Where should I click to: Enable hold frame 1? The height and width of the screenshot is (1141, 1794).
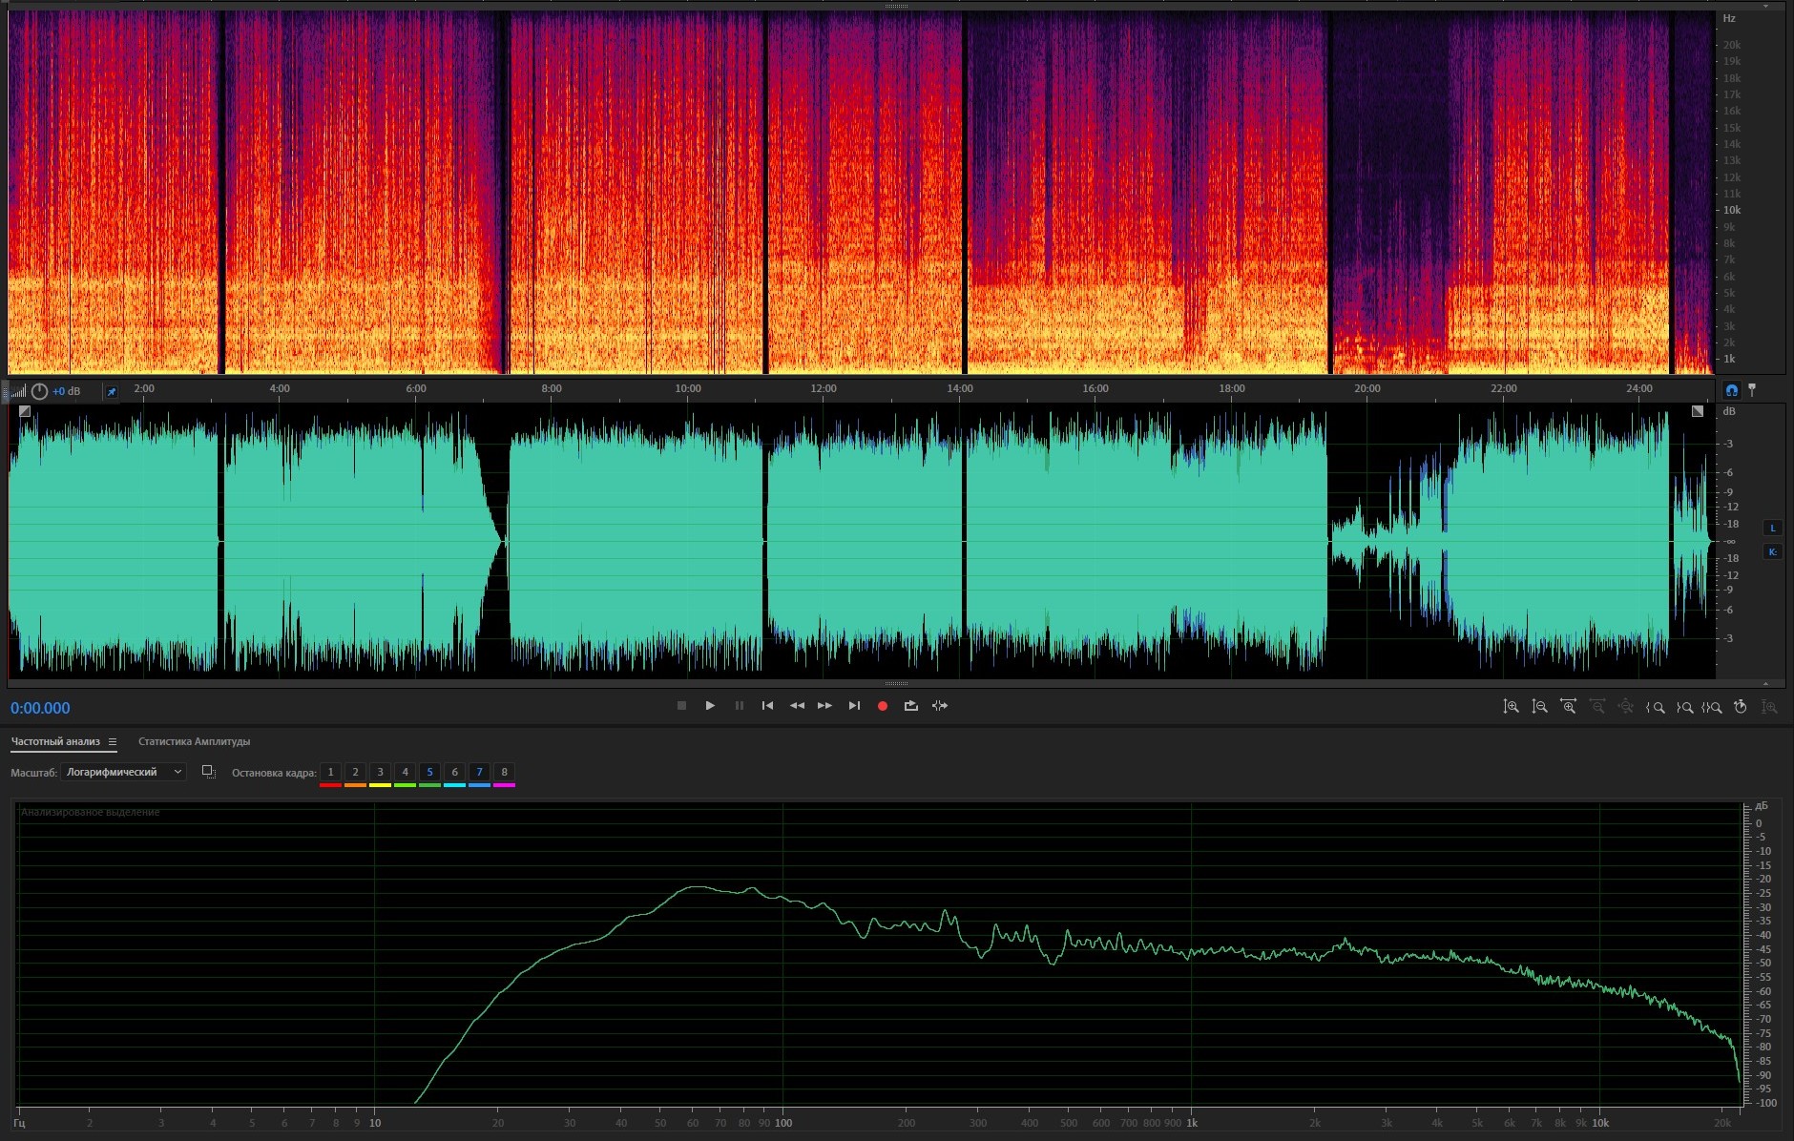tap(330, 772)
